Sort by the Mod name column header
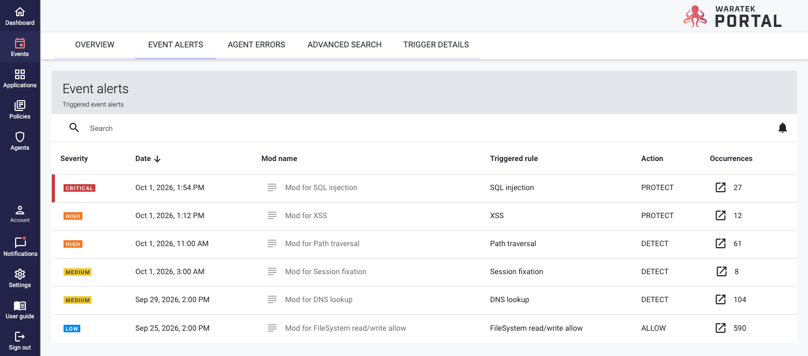Viewport: 808px width, 356px height. tap(279, 158)
